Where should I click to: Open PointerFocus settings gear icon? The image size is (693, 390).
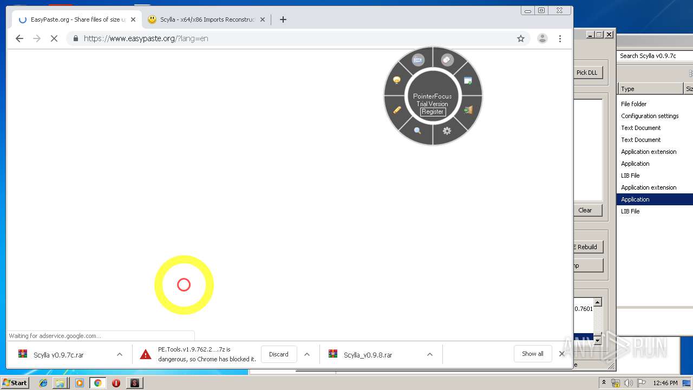447,131
